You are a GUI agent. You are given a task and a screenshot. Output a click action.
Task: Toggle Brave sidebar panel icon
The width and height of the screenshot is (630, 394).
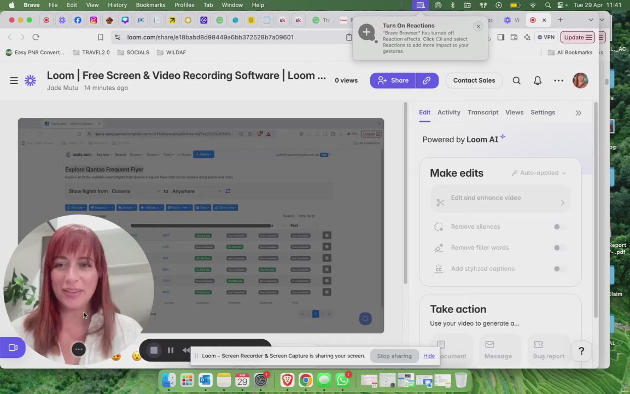click(500, 37)
